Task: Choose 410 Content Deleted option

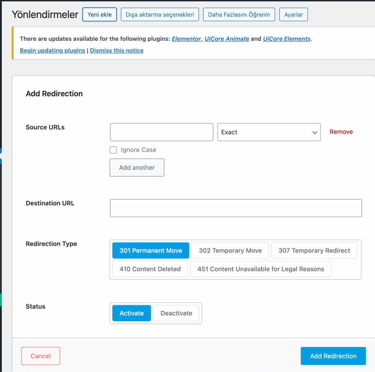Action: (x=150, y=269)
